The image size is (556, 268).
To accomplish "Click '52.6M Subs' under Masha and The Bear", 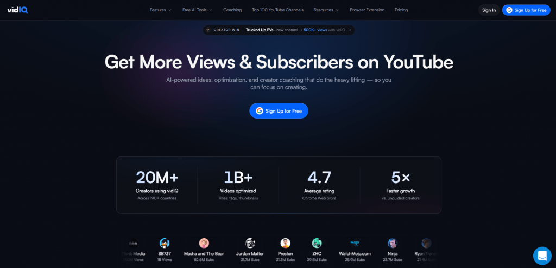I will coord(204,260).
